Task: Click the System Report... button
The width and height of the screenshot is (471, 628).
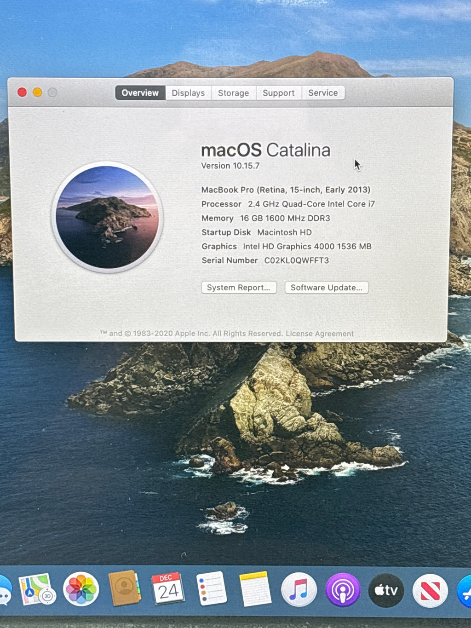Action: (x=239, y=288)
